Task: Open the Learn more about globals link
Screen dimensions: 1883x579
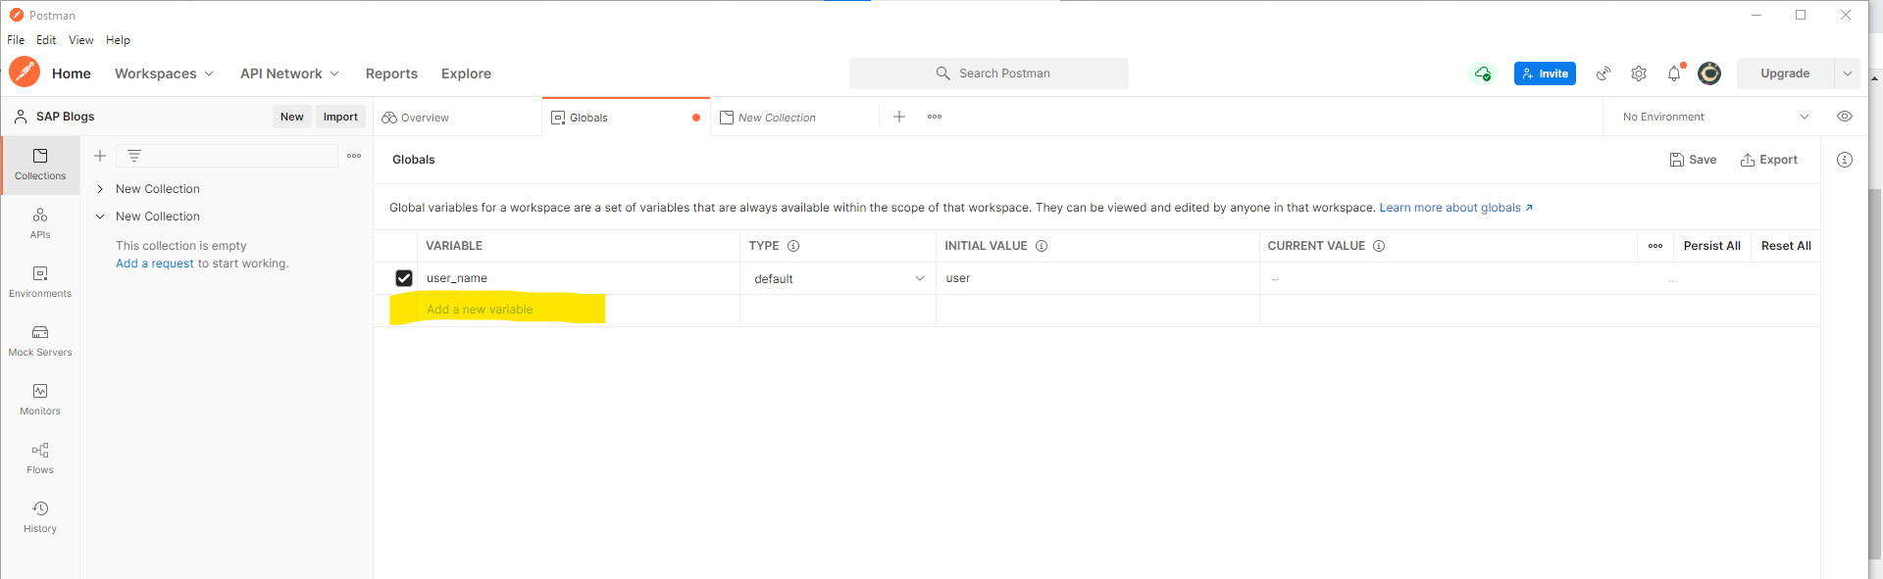Action: [1455, 208]
